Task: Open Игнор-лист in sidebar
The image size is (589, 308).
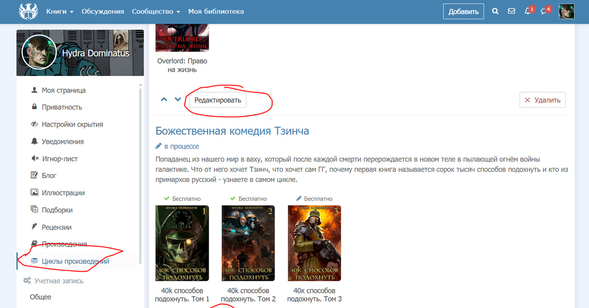Action: tap(60, 158)
